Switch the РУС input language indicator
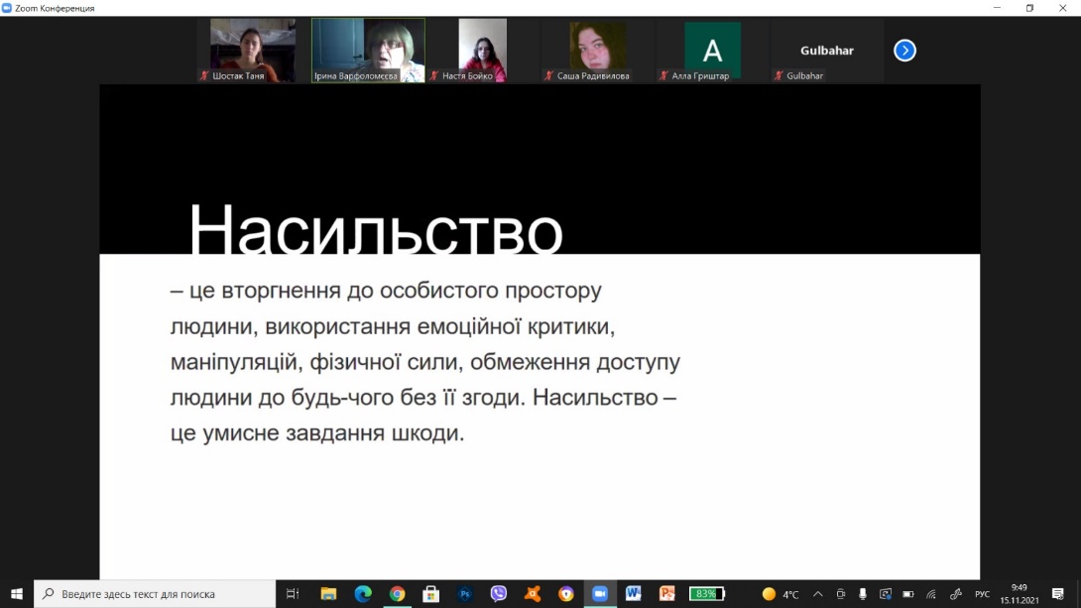The width and height of the screenshot is (1081, 608). tap(982, 594)
